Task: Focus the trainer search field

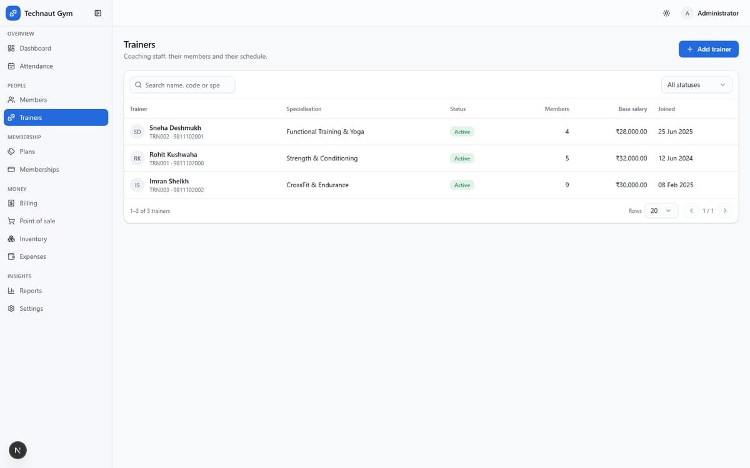Action: [182, 85]
